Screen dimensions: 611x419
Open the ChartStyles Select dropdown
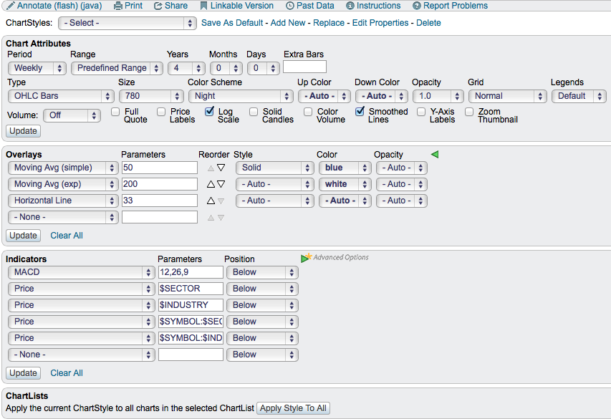128,23
